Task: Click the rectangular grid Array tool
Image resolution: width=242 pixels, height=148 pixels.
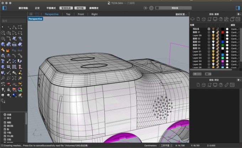Action: [x=14, y=67]
